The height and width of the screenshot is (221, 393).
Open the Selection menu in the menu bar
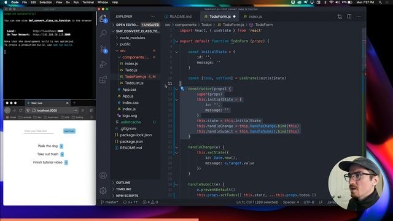coord(46,2)
